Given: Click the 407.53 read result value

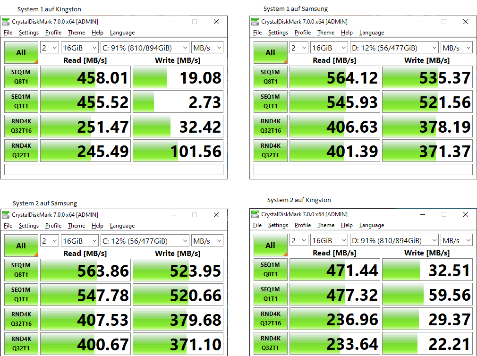Looking at the screenshot, I should (85, 319).
